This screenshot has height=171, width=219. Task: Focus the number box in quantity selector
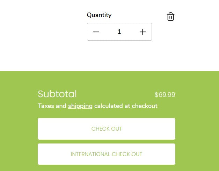pyautogui.click(x=119, y=32)
